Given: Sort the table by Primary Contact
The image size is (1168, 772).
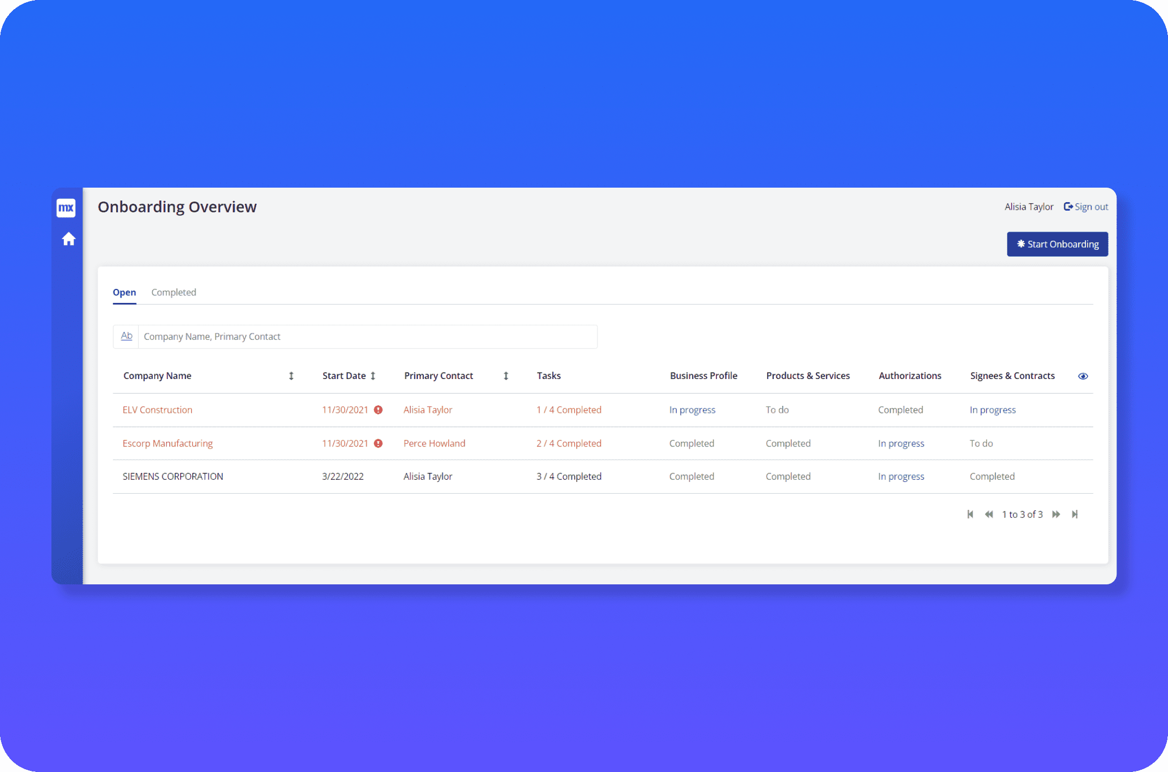Looking at the screenshot, I should pyautogui.click(x=506, y=376).
